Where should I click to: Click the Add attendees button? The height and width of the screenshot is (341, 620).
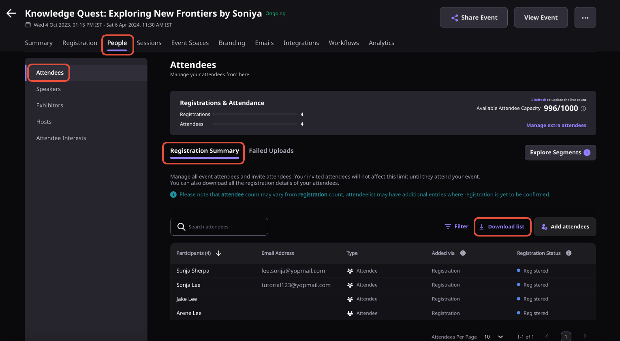click(x=565, y=227)
